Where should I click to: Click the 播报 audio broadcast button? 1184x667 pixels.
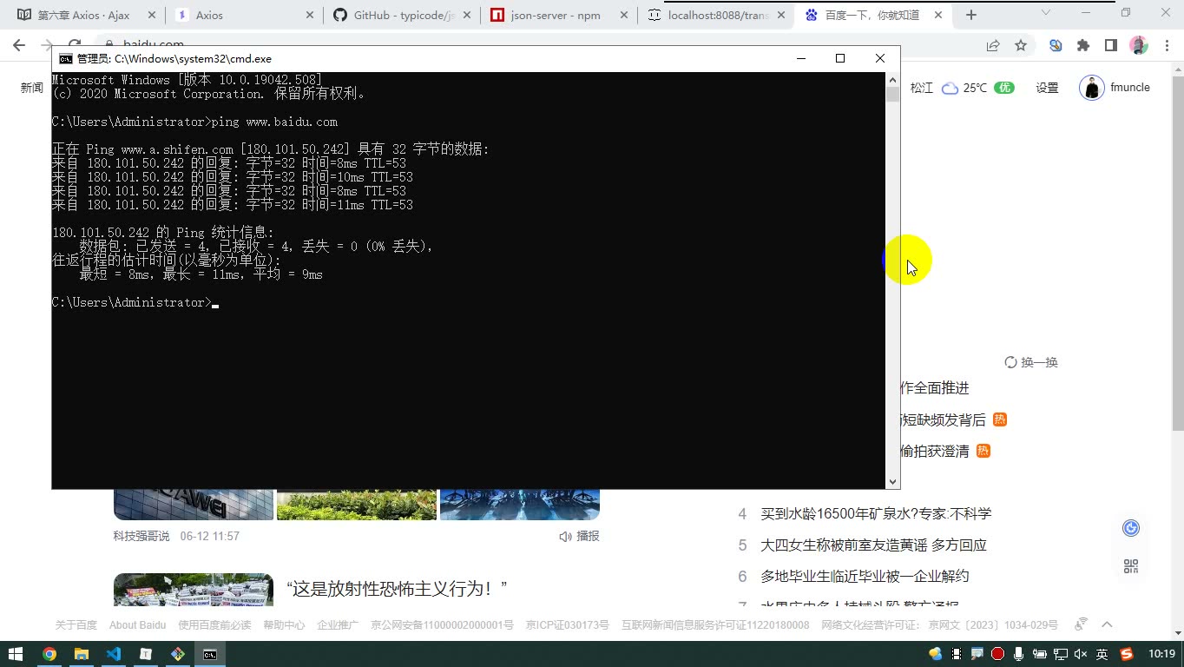click(x=580, y=536)
